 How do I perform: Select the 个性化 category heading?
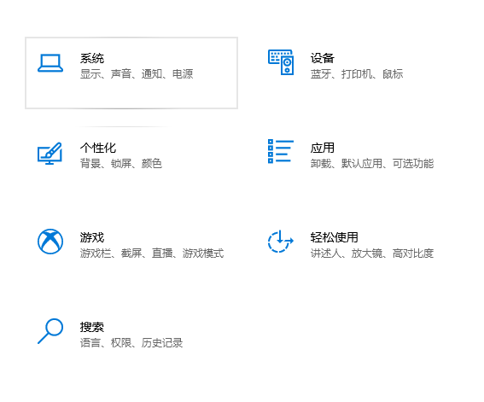(98, 148)
